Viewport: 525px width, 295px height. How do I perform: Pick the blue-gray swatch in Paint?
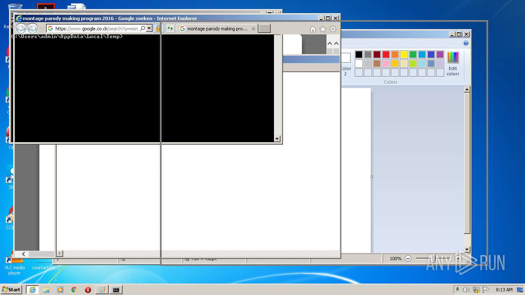pos(431,64)
